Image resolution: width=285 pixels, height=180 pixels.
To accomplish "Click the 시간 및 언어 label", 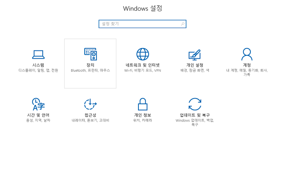I will pyautogui.click(x=38, y=115).
